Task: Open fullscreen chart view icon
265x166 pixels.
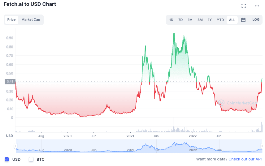Action: [244, 6]
